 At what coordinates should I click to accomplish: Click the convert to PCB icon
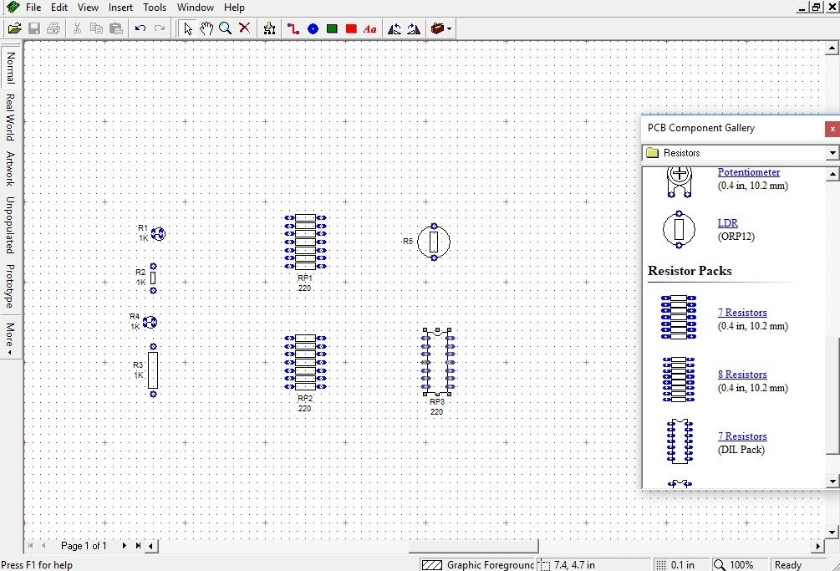[x=269, y=28]
